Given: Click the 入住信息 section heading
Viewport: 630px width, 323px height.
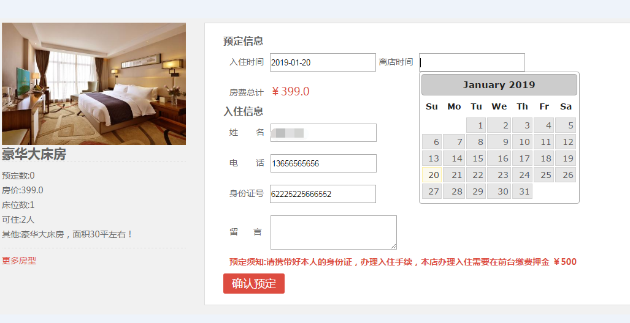Looking at the screenshot, I should tap(243, 111).
